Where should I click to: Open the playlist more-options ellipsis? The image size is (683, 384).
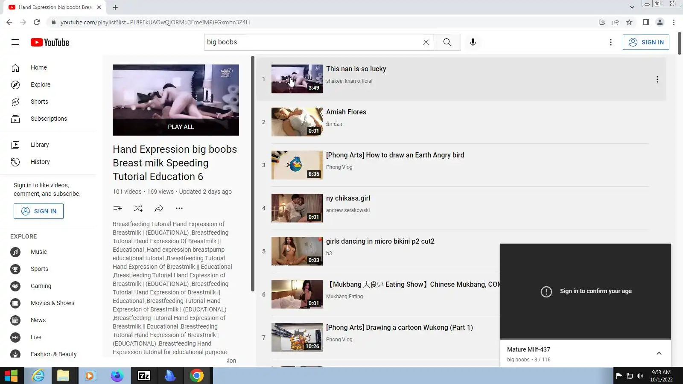179,208
